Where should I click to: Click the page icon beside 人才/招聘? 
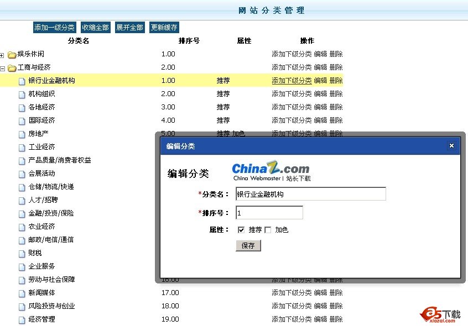(22, 201)
